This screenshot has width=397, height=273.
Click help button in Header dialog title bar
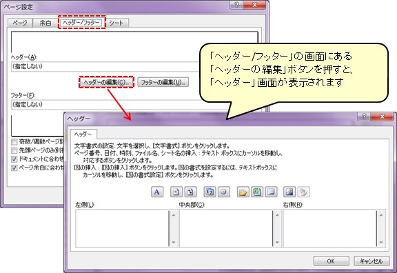364,117
